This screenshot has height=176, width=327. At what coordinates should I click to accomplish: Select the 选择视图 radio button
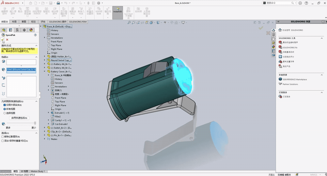[x=4, y=113]
